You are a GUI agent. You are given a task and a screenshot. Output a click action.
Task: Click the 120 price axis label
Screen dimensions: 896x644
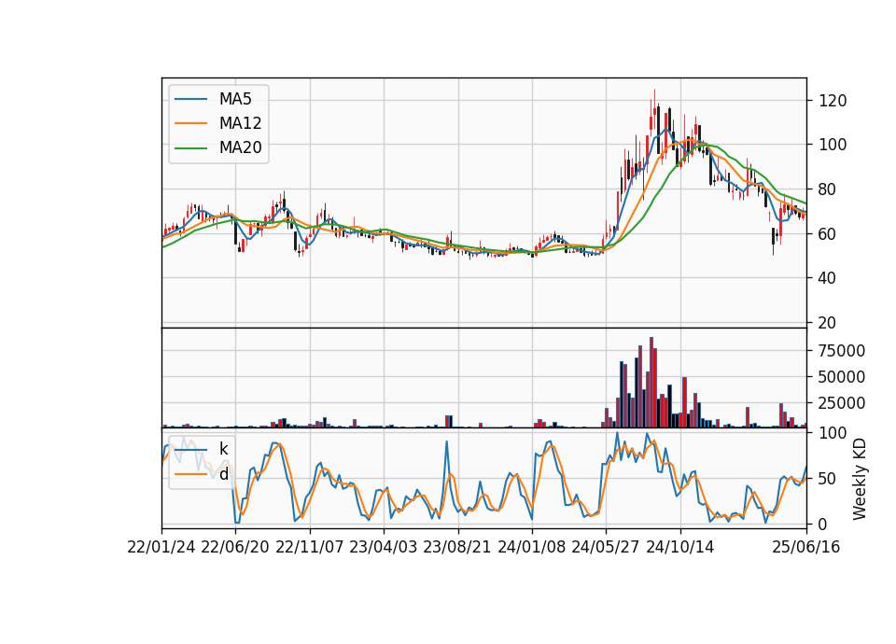click(x=833, y=101)
